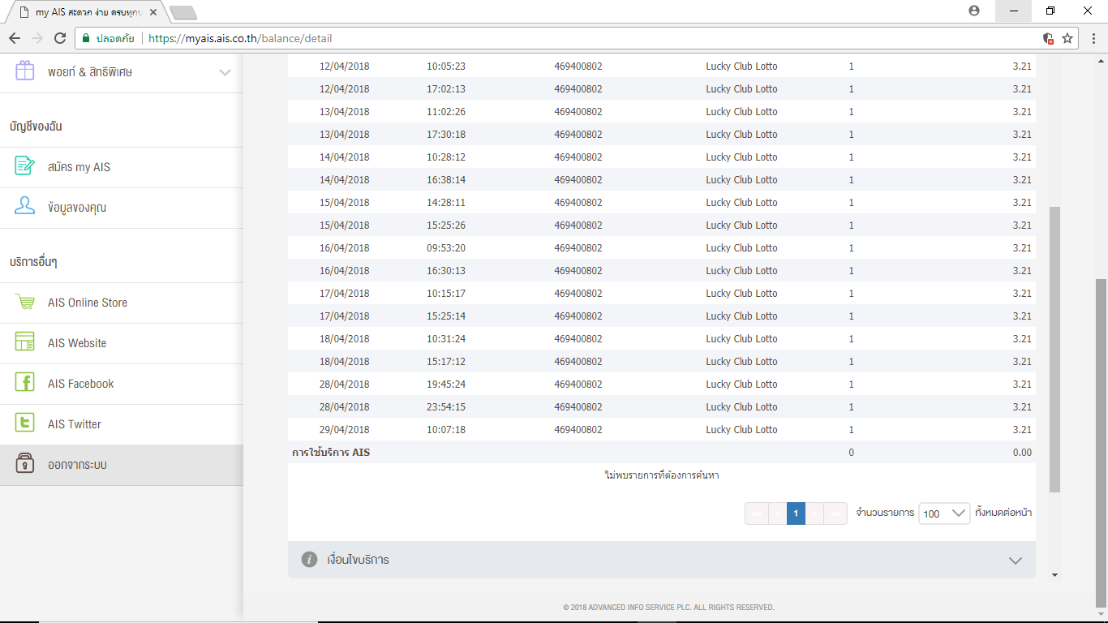Click the time 09:53:20
The image size is (1108, 623).
[446, 247]
